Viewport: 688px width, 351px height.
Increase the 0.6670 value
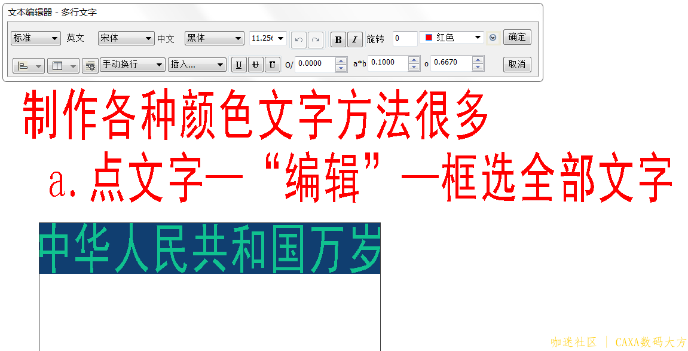point(478,60)
